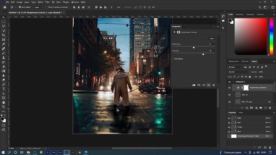
Task: Switch to the Swatches tab
Action: [x=239, y=14]
